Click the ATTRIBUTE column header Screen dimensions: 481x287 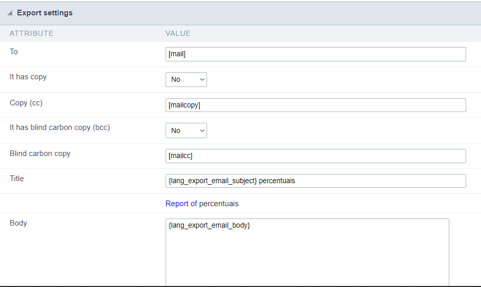tap(32, 33)
